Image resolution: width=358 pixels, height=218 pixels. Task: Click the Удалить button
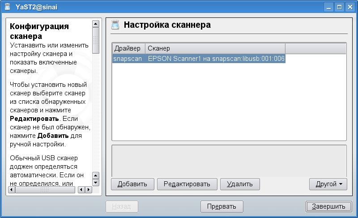(x=240, y=184)
